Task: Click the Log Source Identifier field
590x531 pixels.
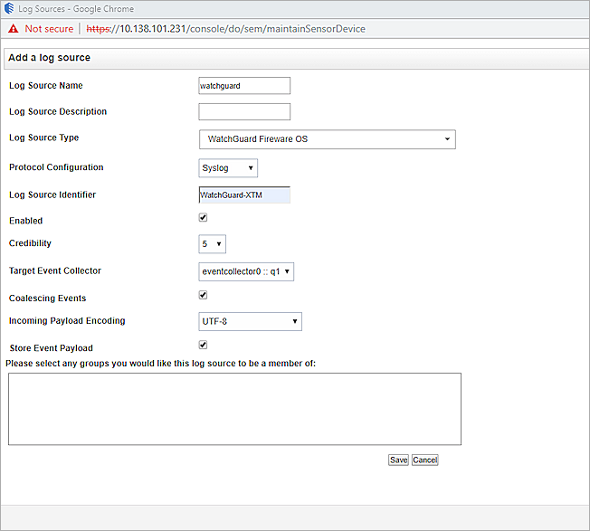Action: pos(244,195)
